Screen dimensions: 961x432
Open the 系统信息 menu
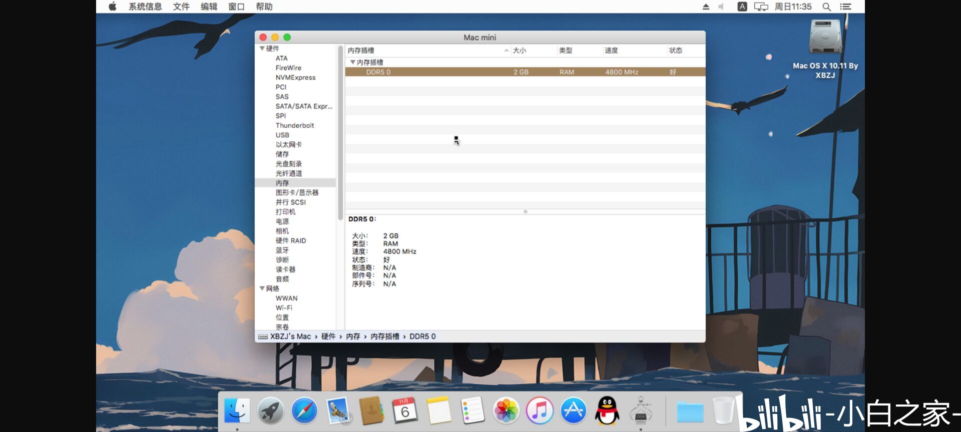click(145, 6)
